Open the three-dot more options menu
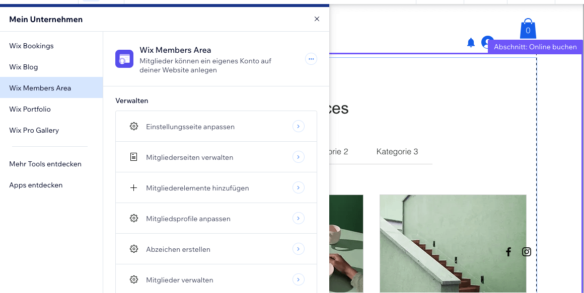The width and height of the screenshot is (584, 293). coord(311,59)
